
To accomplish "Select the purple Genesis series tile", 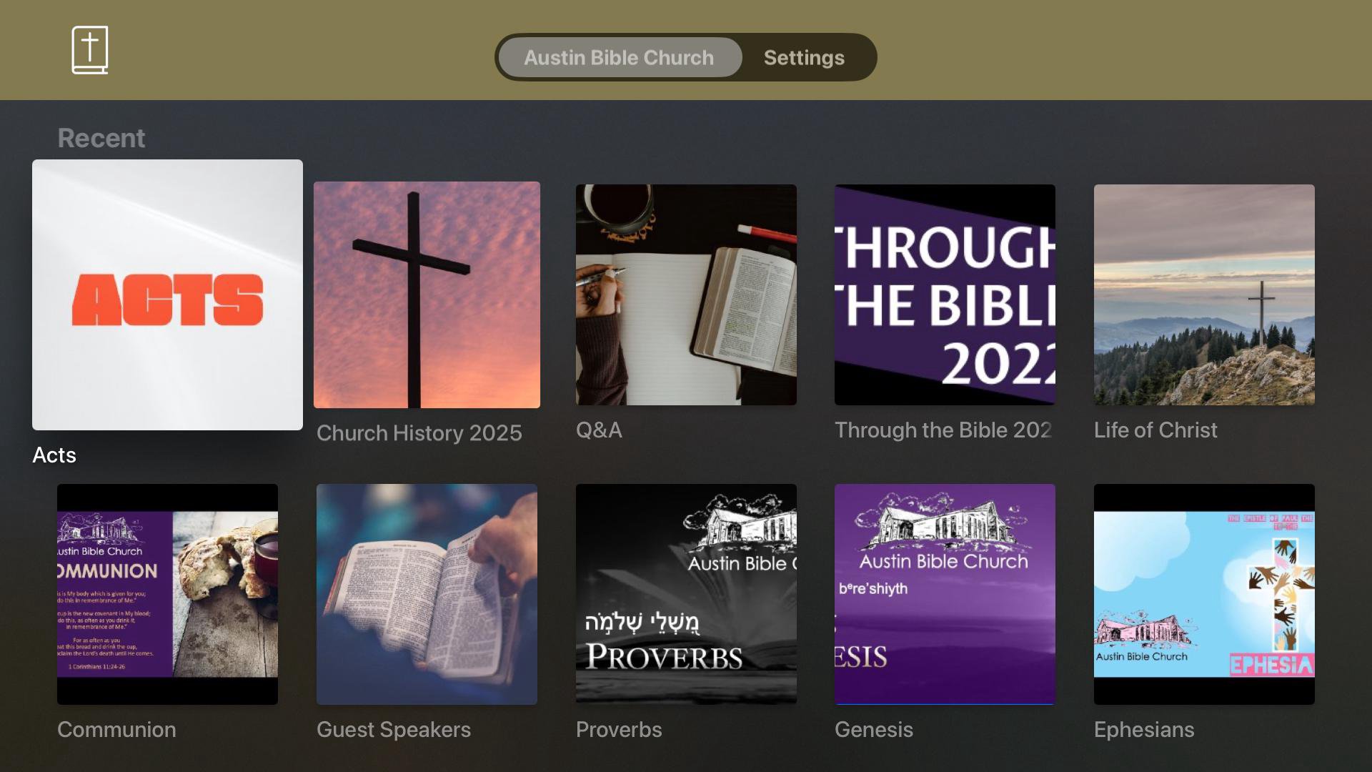I will tap(945, 594).
